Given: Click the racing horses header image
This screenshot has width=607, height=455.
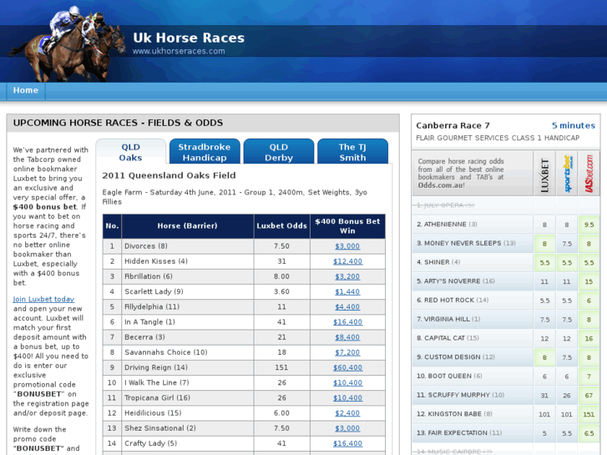Looking at the screenshot, I should [x=68, y=43].
